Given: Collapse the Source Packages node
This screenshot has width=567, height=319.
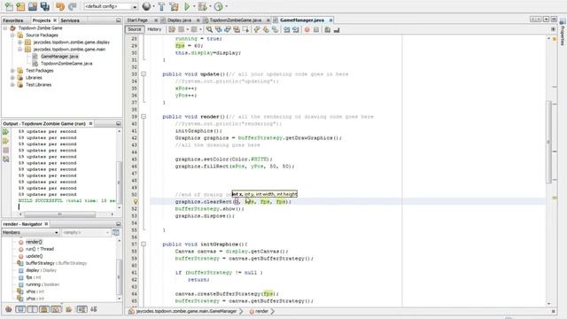Looking at the screenshot, I should coord(12,35).
